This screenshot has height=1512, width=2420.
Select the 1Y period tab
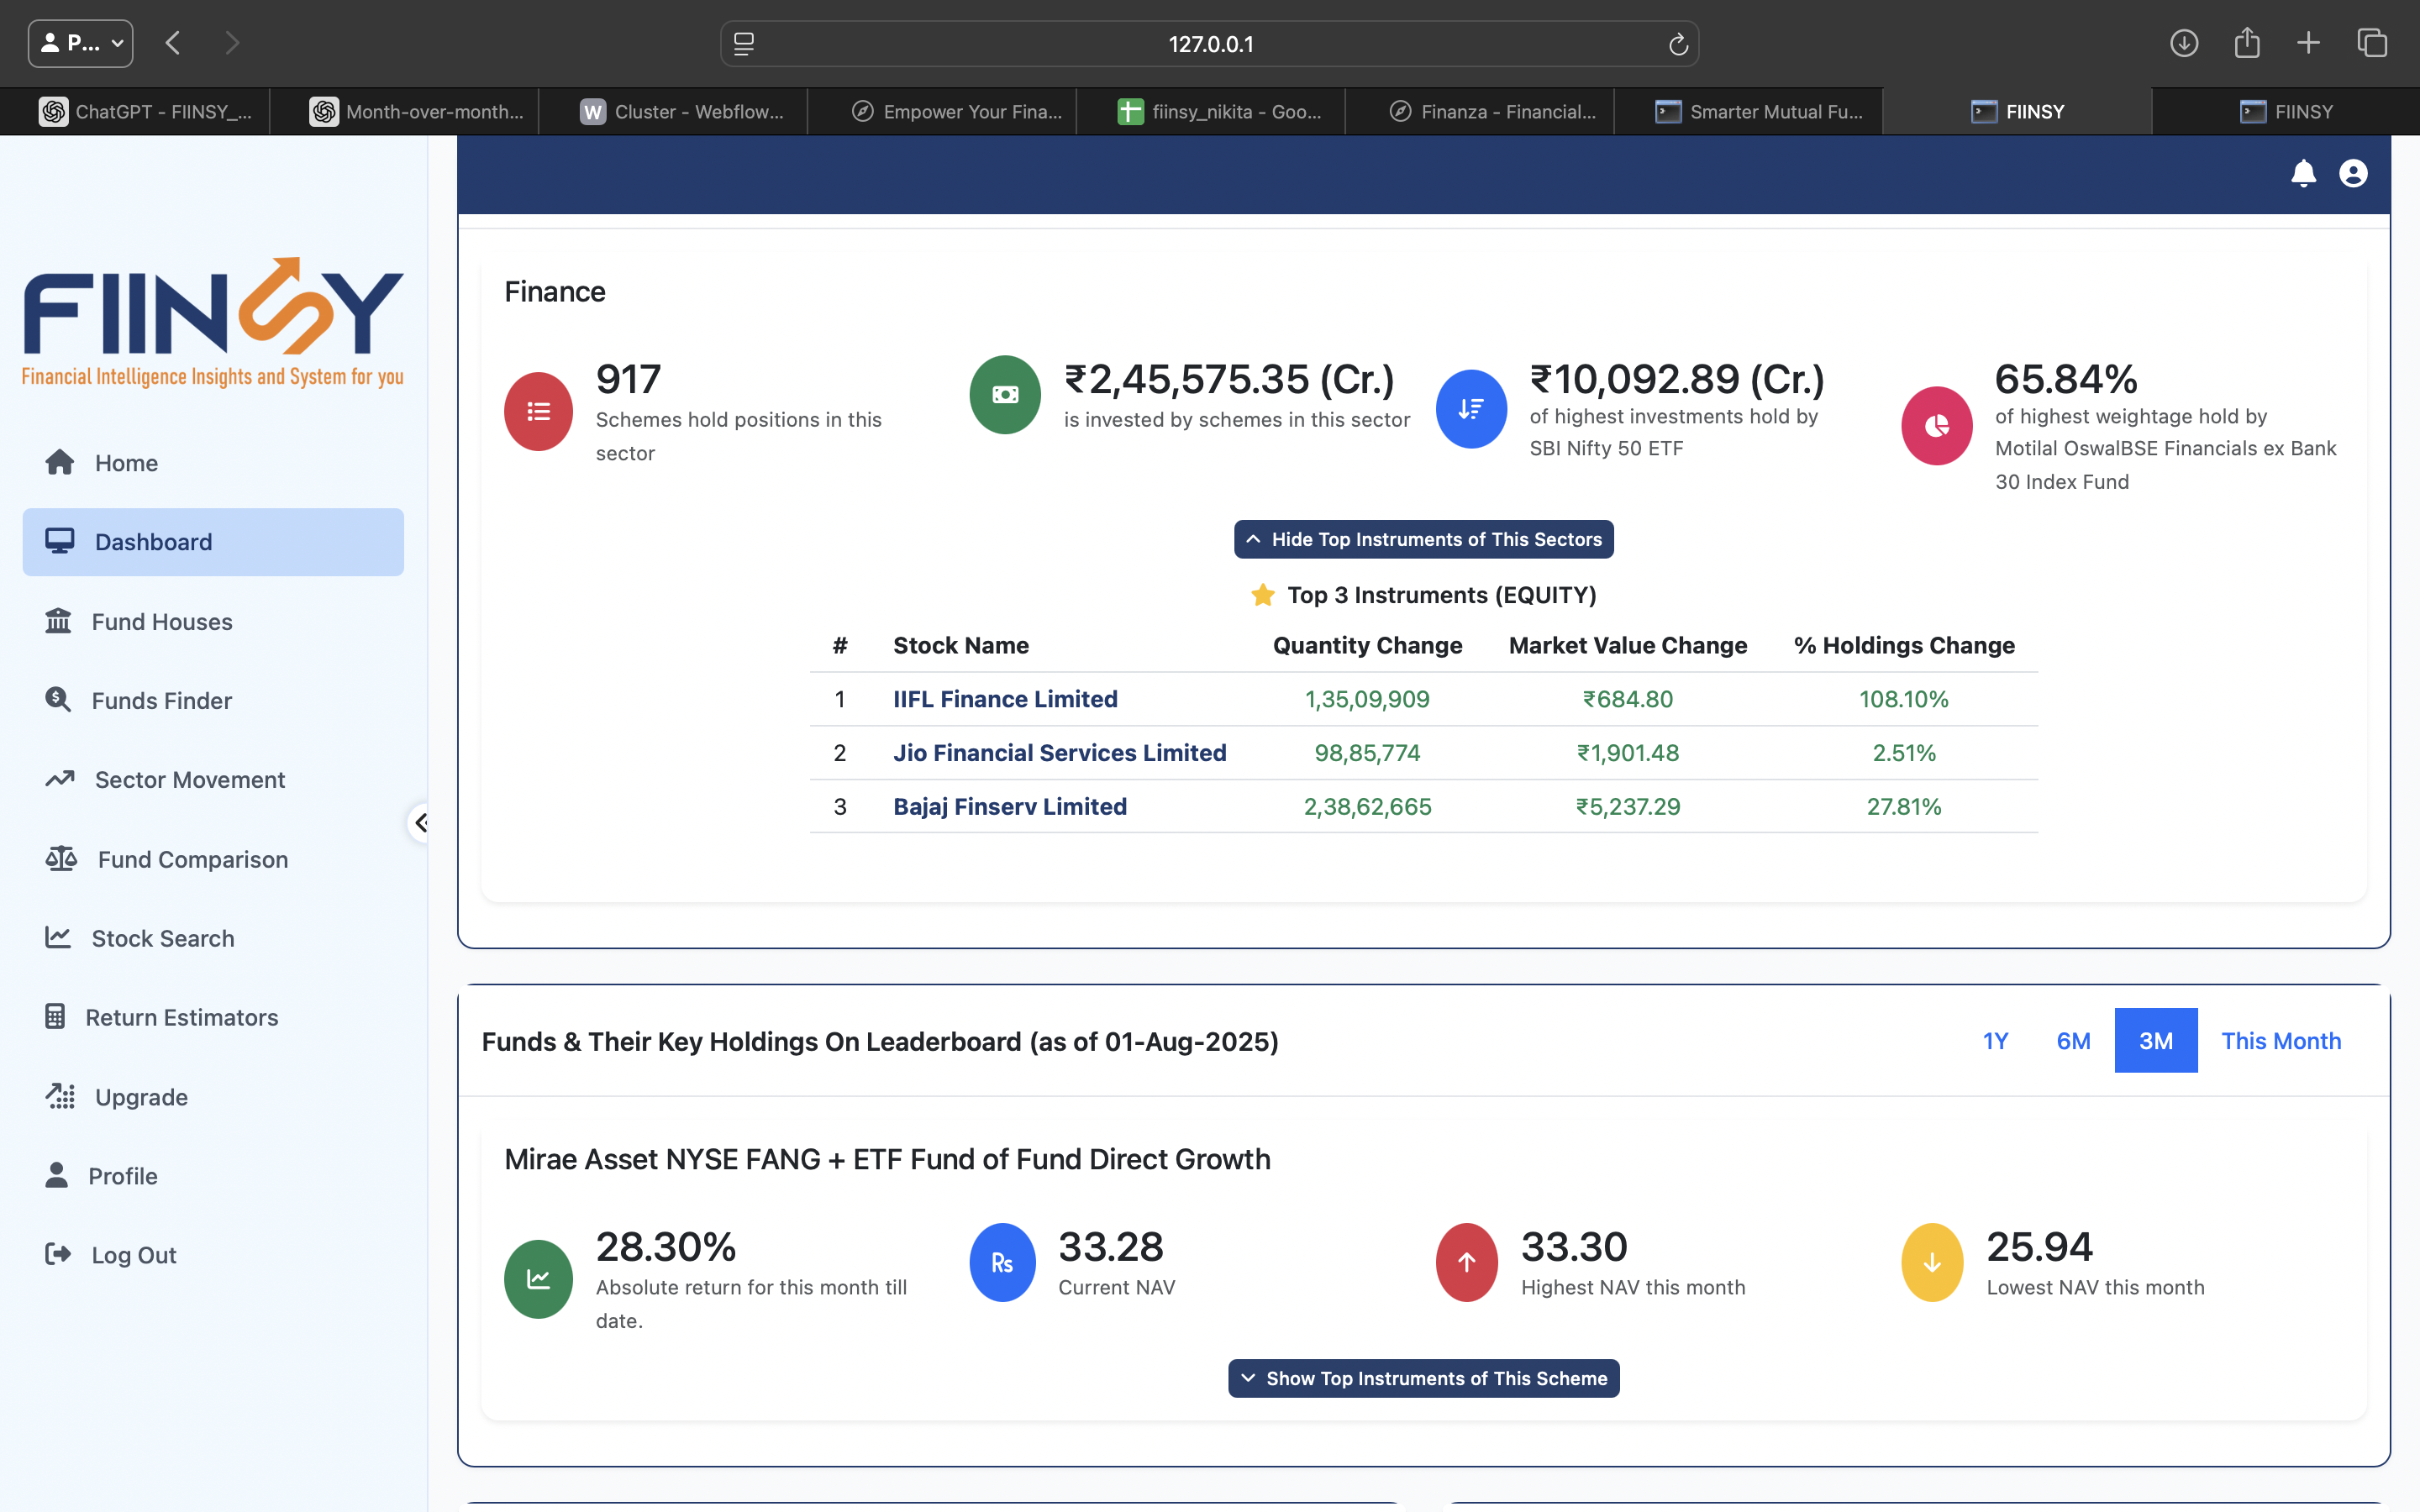pyautogui.click(x=1995, y=1041)
